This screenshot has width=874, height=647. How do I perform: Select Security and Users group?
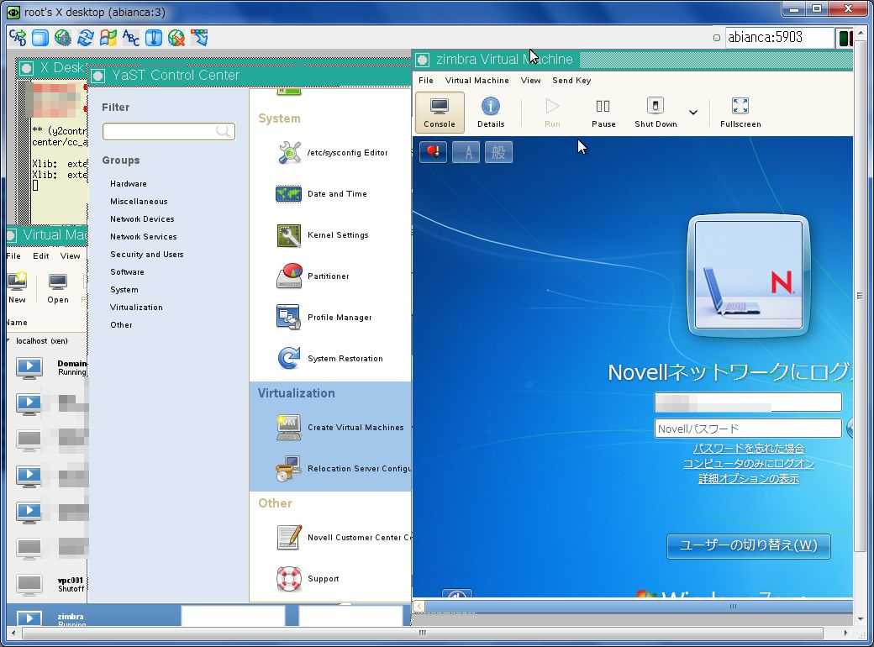(146, 254)
